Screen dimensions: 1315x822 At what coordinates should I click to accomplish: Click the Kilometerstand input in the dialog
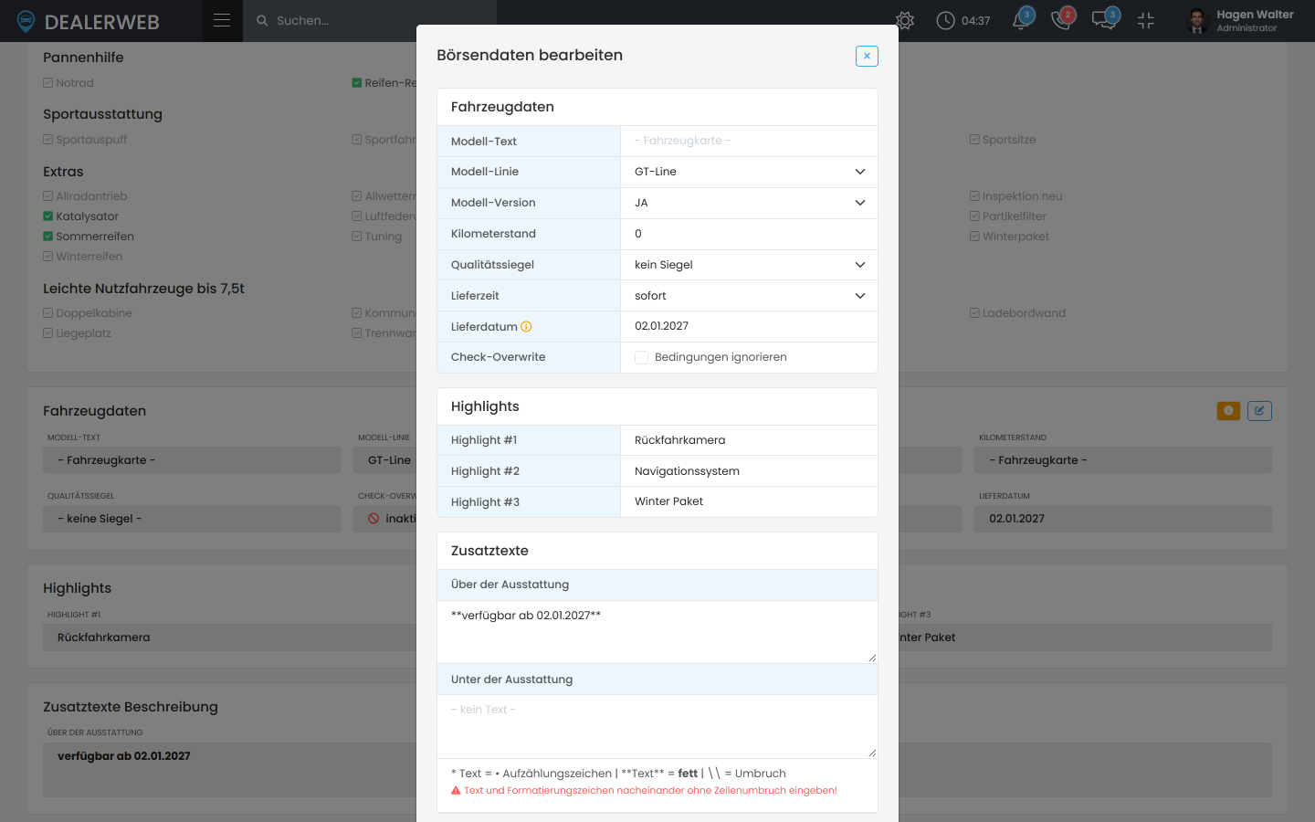pos(749,234)
